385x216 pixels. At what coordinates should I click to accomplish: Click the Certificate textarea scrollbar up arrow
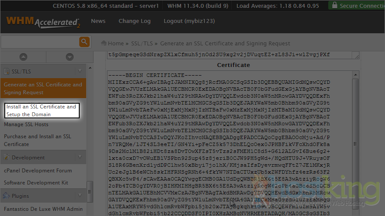click(355, 75)
